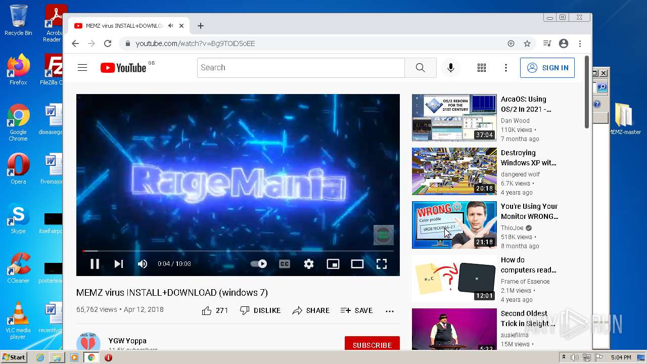647x364 pixels.
Task: Open YouTube settings three-dot menu
Action: pyautogui.click(x=506, y=68)
